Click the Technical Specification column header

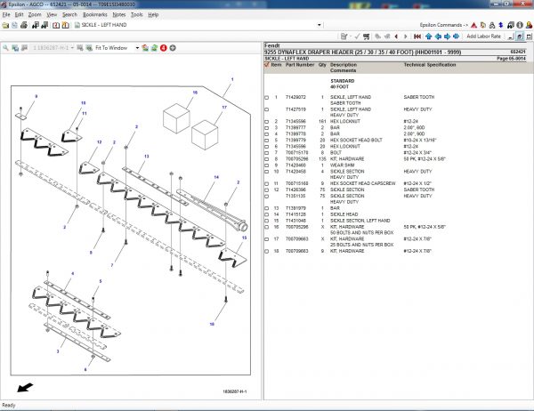pyautogui.click(x=430, y=65)
